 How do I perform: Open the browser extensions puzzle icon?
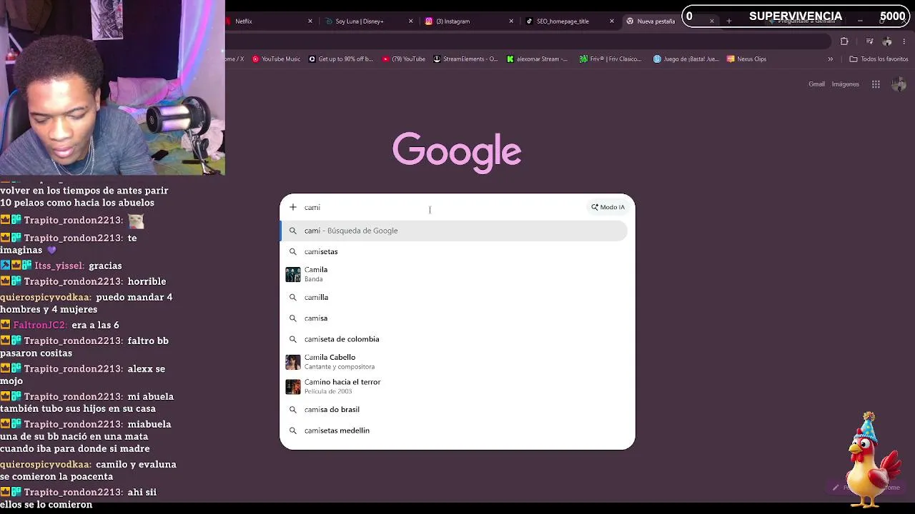click(x=844, y=41)
